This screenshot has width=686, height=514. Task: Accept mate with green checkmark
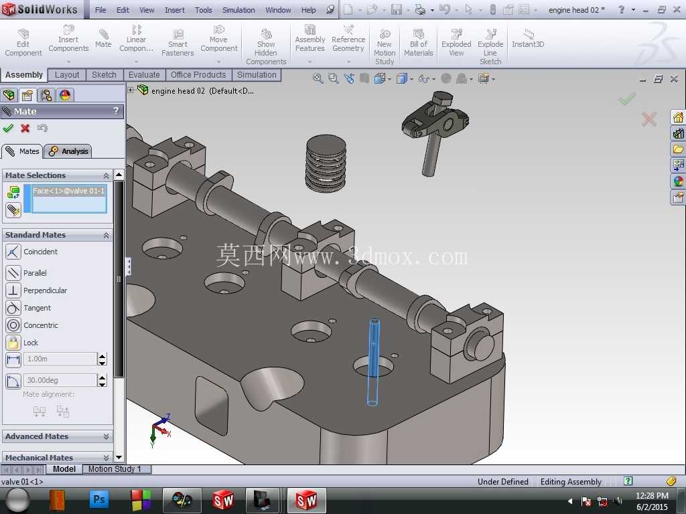[8, 128]
